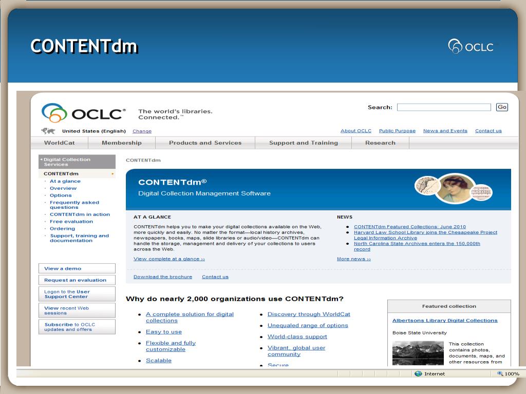Open the Scalable link

coord(158,361)
